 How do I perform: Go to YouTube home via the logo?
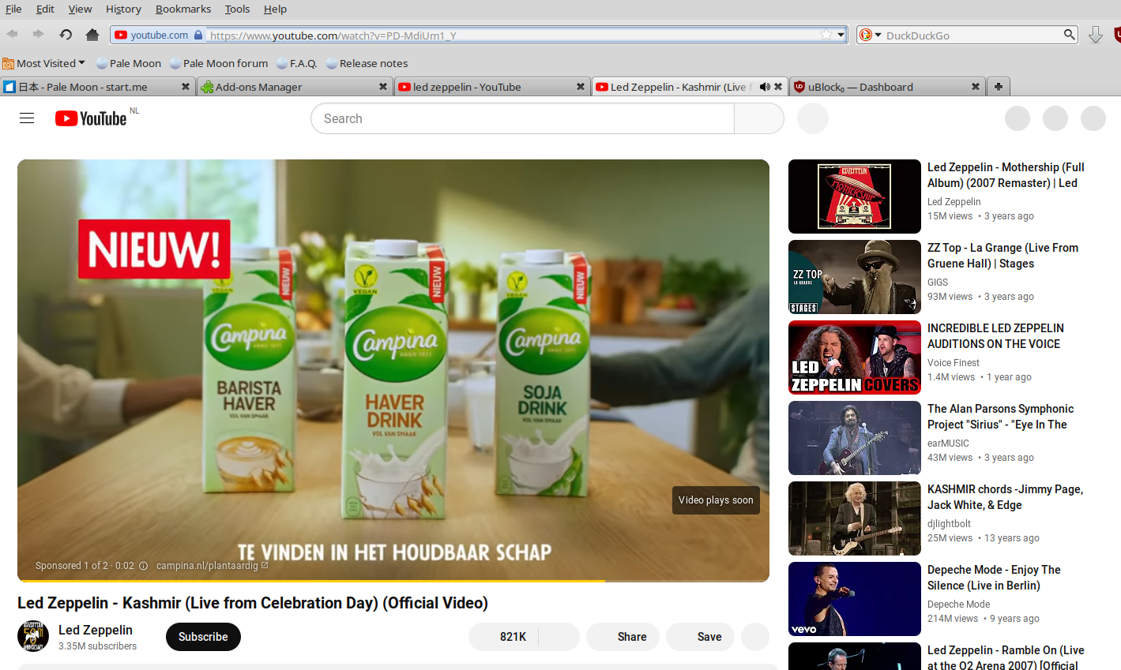91,118
